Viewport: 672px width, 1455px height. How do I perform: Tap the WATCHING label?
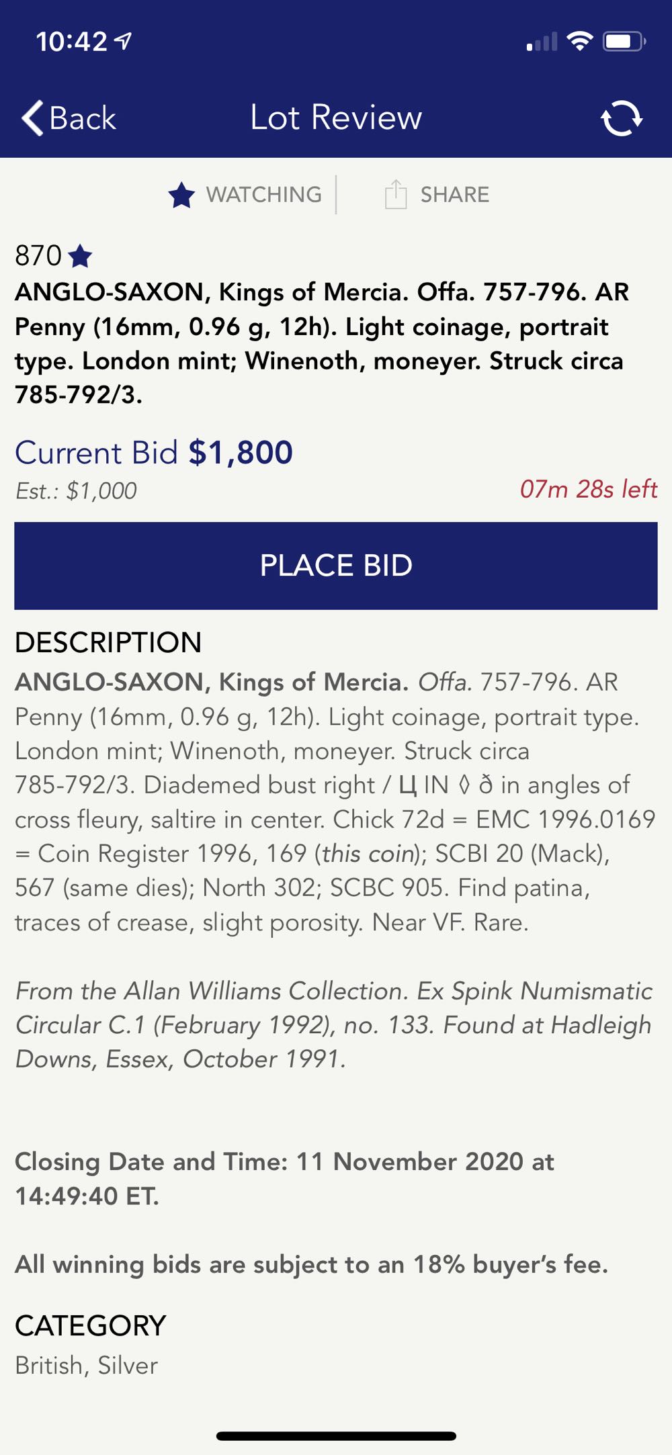263,195
